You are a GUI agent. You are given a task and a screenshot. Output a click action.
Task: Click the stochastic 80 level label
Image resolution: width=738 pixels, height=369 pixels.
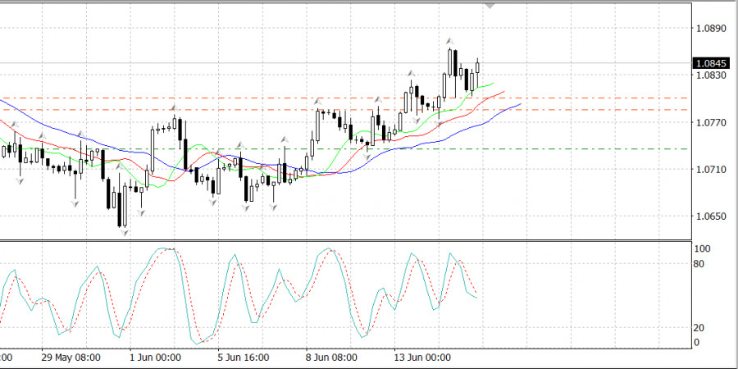[699, 264]
